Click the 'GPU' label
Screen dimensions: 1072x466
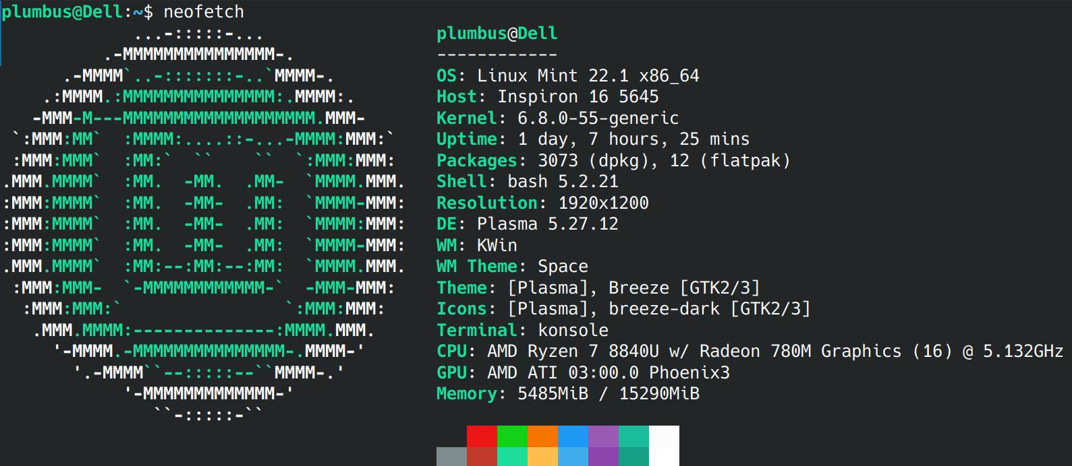(x=451, y=372)
